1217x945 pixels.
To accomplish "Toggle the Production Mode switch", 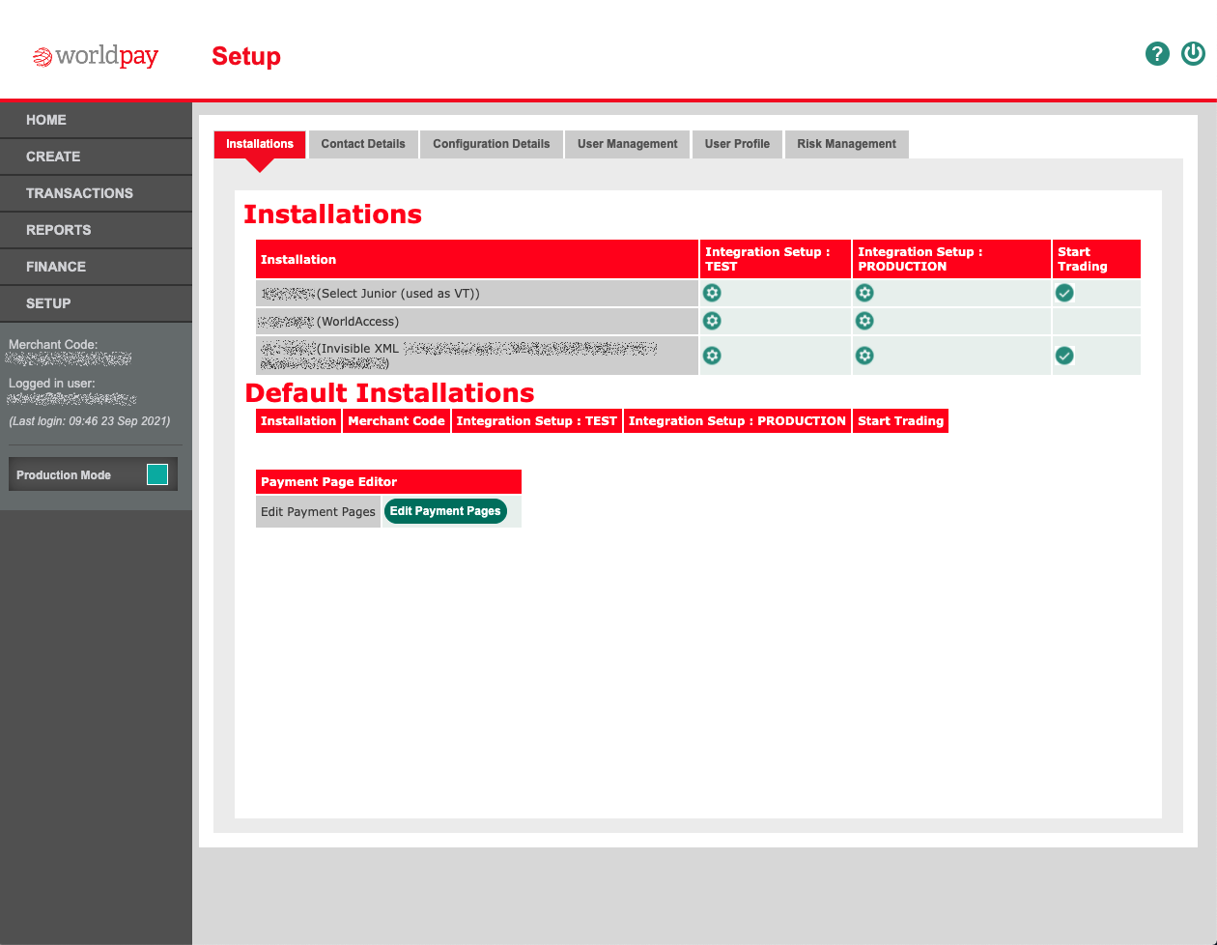I will (x=157, y=474).
